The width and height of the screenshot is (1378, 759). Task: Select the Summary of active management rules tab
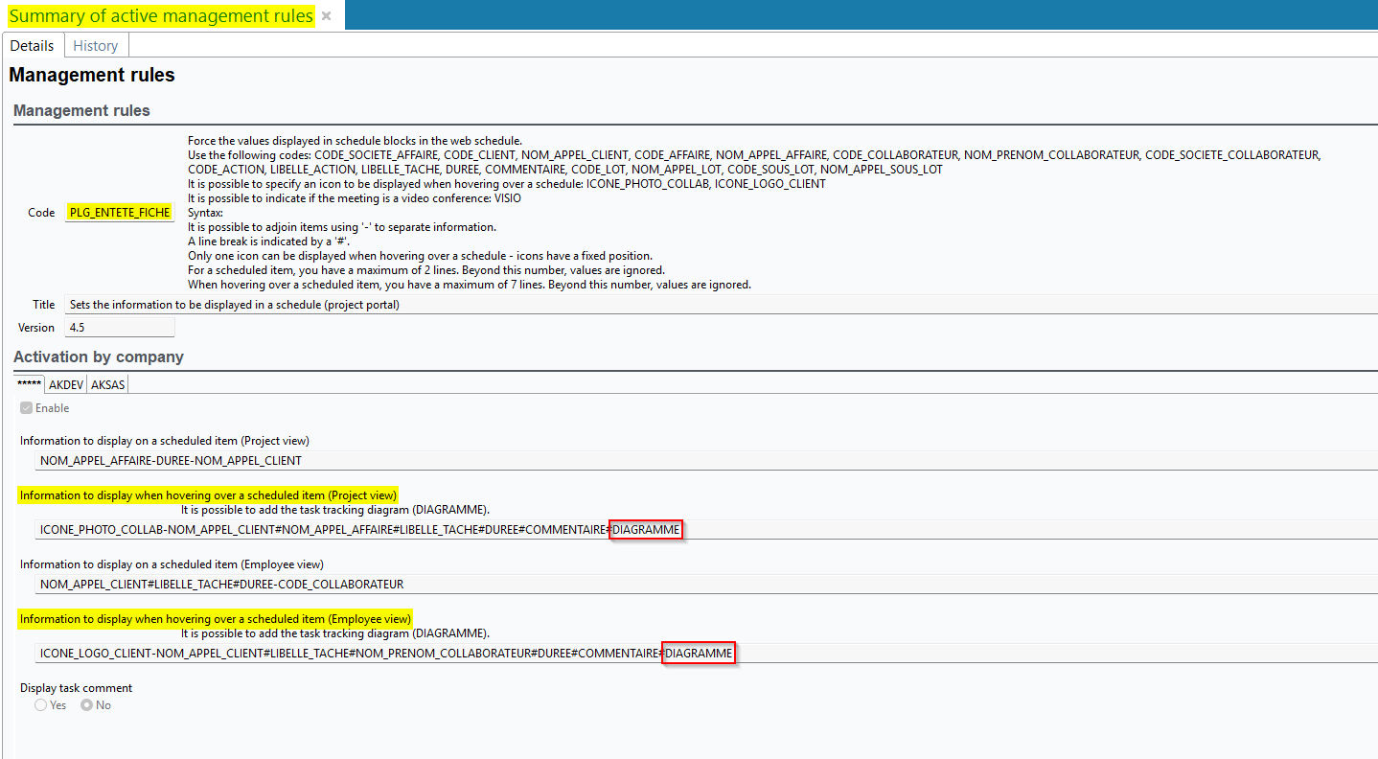click(x=160, y=16)
